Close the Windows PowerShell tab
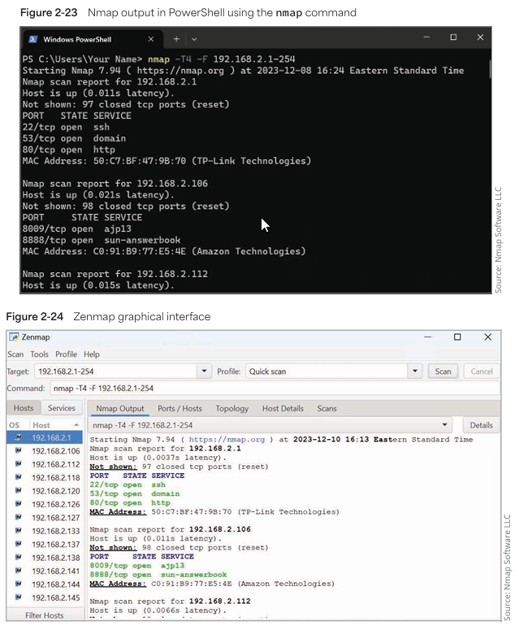 pyautogui.click(x=151, y=39)
